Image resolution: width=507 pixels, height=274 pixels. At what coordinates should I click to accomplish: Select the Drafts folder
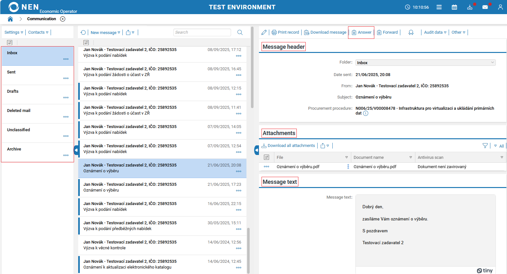(x=37, y=95)
